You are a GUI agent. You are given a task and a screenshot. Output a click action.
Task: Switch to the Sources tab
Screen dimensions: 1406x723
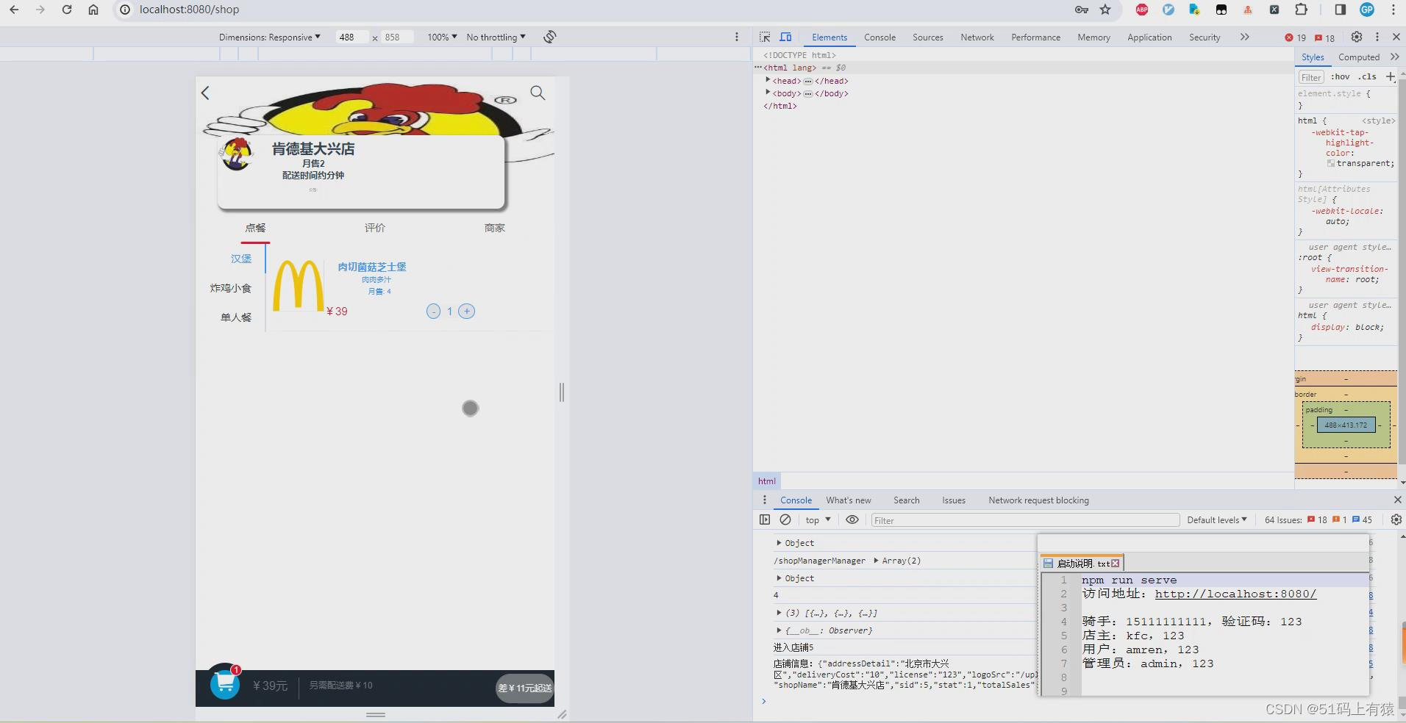point(927,37)
